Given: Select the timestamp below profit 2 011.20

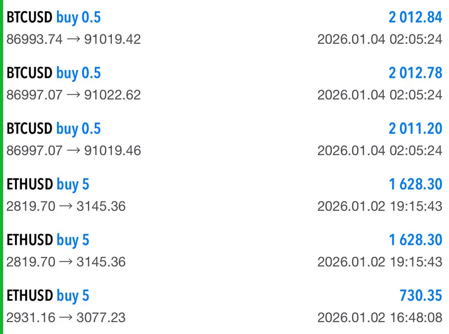Looking at the screenshot, I should (380, 150).
